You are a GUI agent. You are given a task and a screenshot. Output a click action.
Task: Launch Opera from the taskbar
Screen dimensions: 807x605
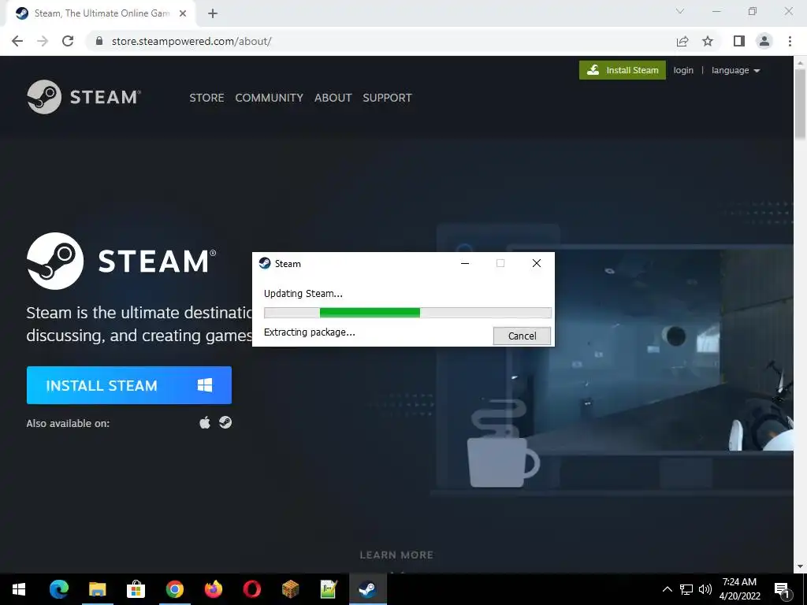click(x=251, y=589)
